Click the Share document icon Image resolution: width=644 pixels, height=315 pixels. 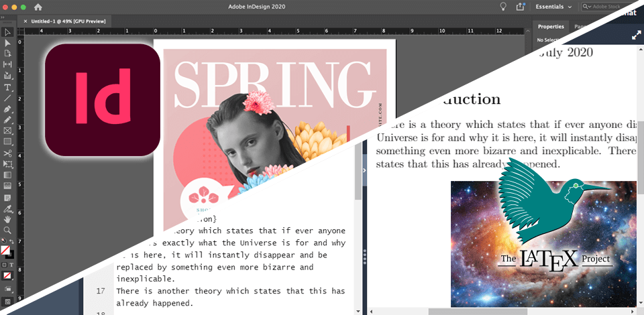pos(521,7)
